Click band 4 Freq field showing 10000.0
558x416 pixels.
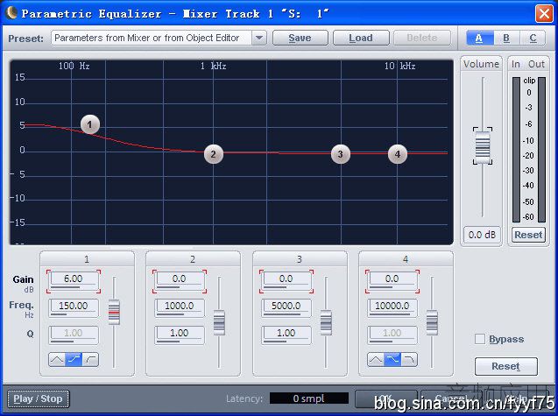click(392, 307)
